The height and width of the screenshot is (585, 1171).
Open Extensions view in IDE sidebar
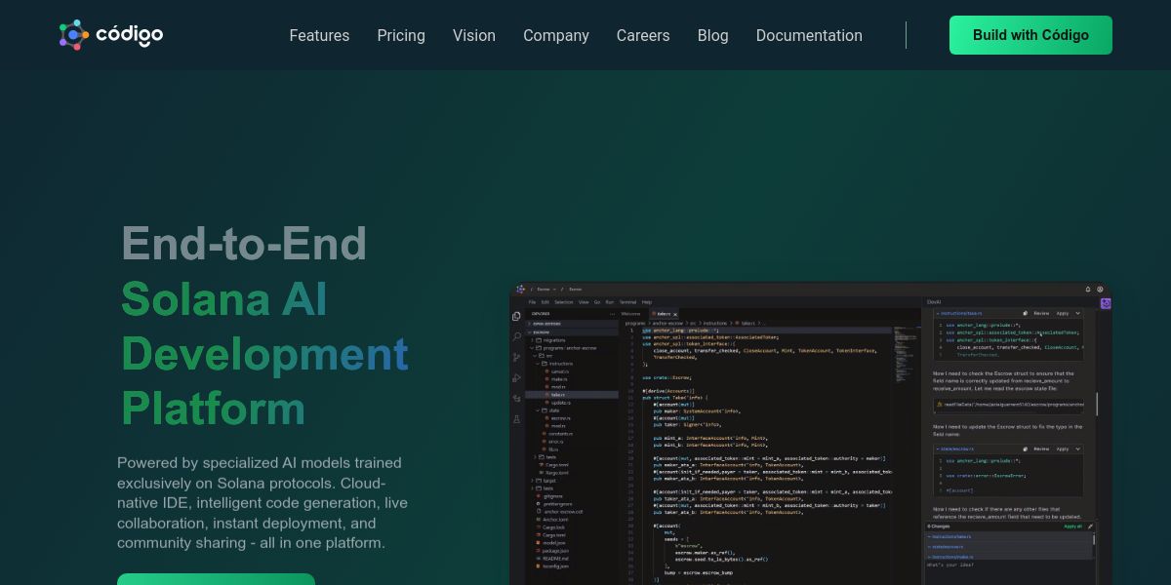[x=516, y=399]
